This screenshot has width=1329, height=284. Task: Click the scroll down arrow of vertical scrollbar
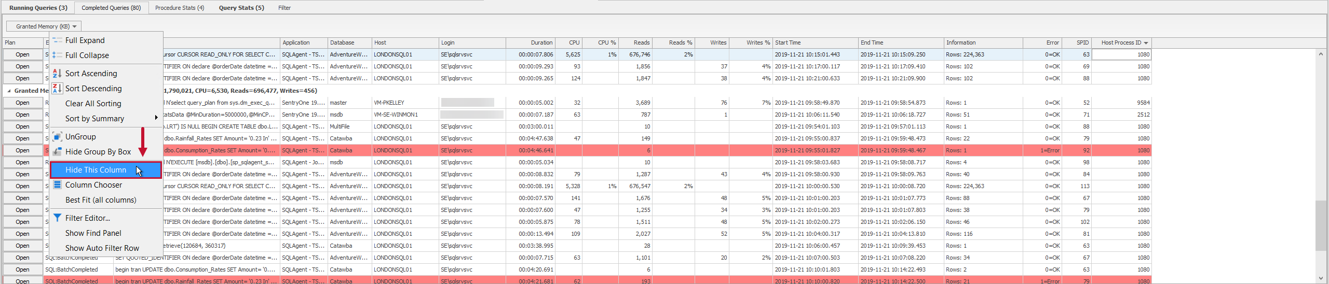1321,278
